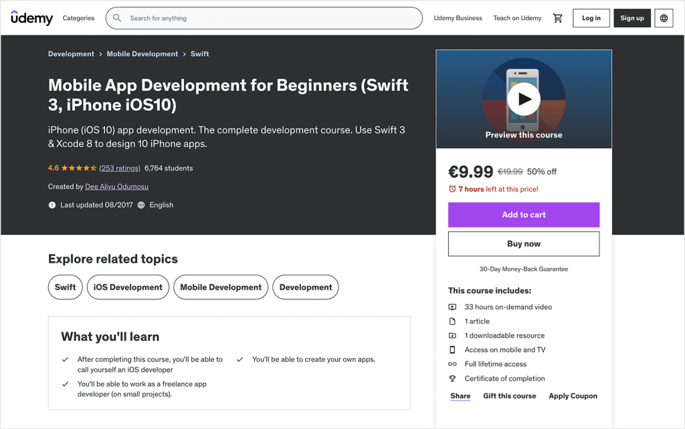This screenshot has width=685, height=429.
Task: Add the course to cart
Action: 524,214
